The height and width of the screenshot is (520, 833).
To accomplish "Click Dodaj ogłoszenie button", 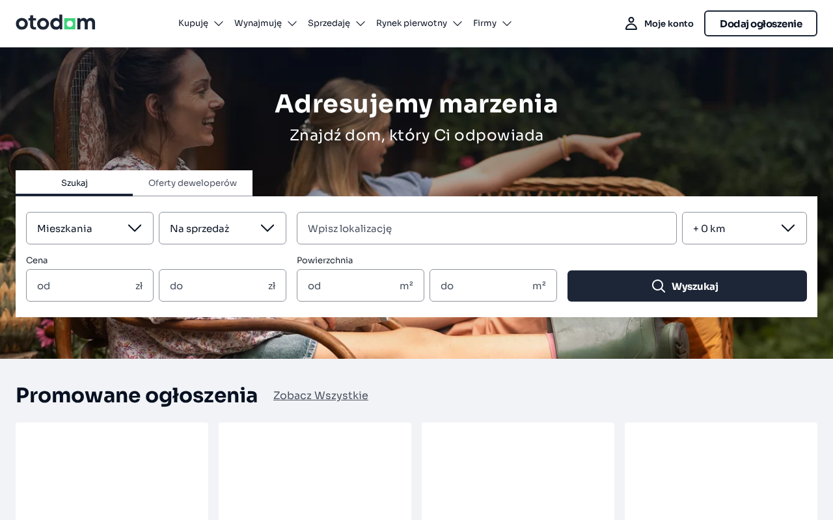I will 761,23.
